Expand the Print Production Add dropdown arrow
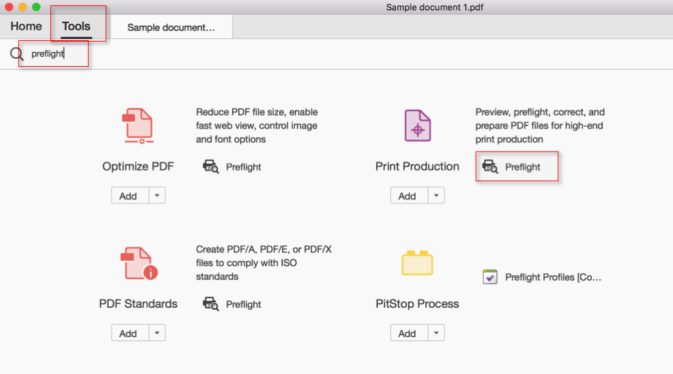673x374 pixels. point(436,196)
